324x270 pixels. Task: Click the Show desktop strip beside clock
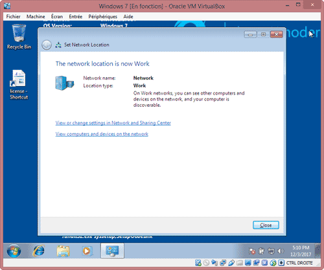tap(318, 251)
